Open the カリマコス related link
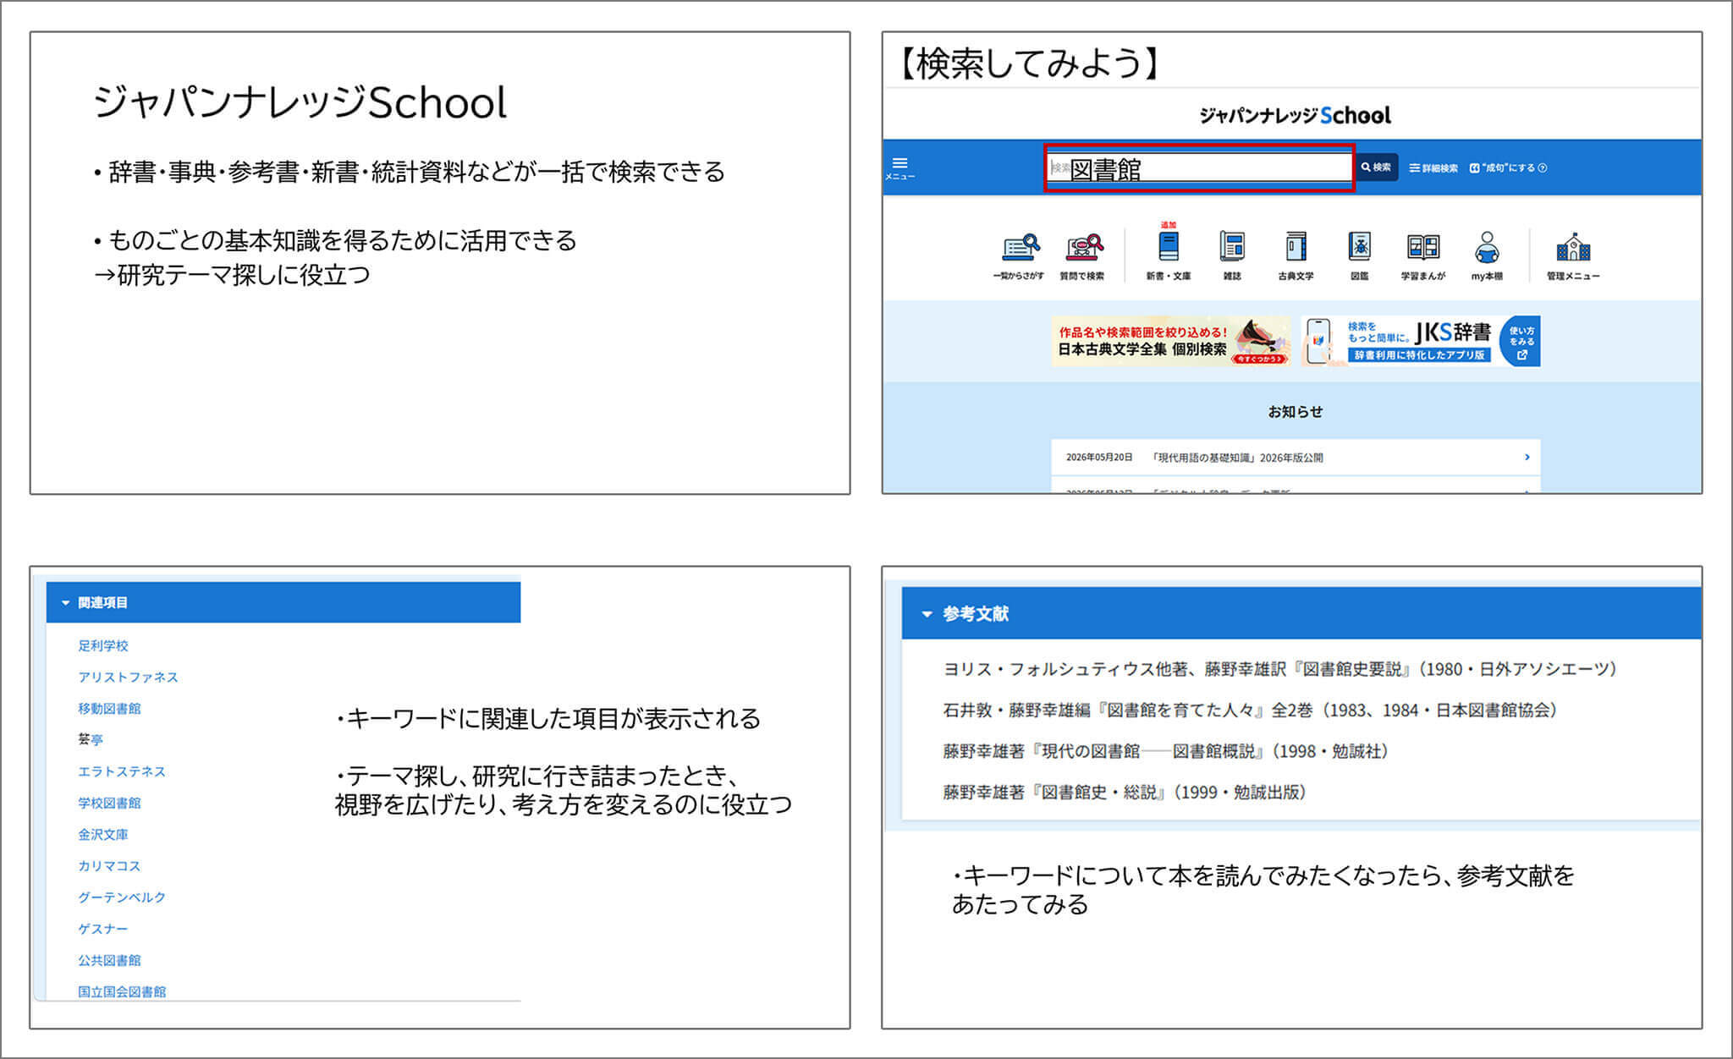 click(x=109, y=865)
